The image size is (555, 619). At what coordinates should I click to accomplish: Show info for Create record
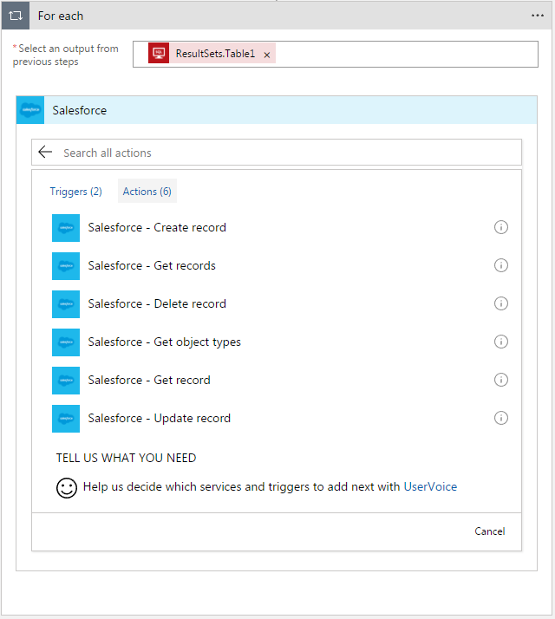coord(501,227)
